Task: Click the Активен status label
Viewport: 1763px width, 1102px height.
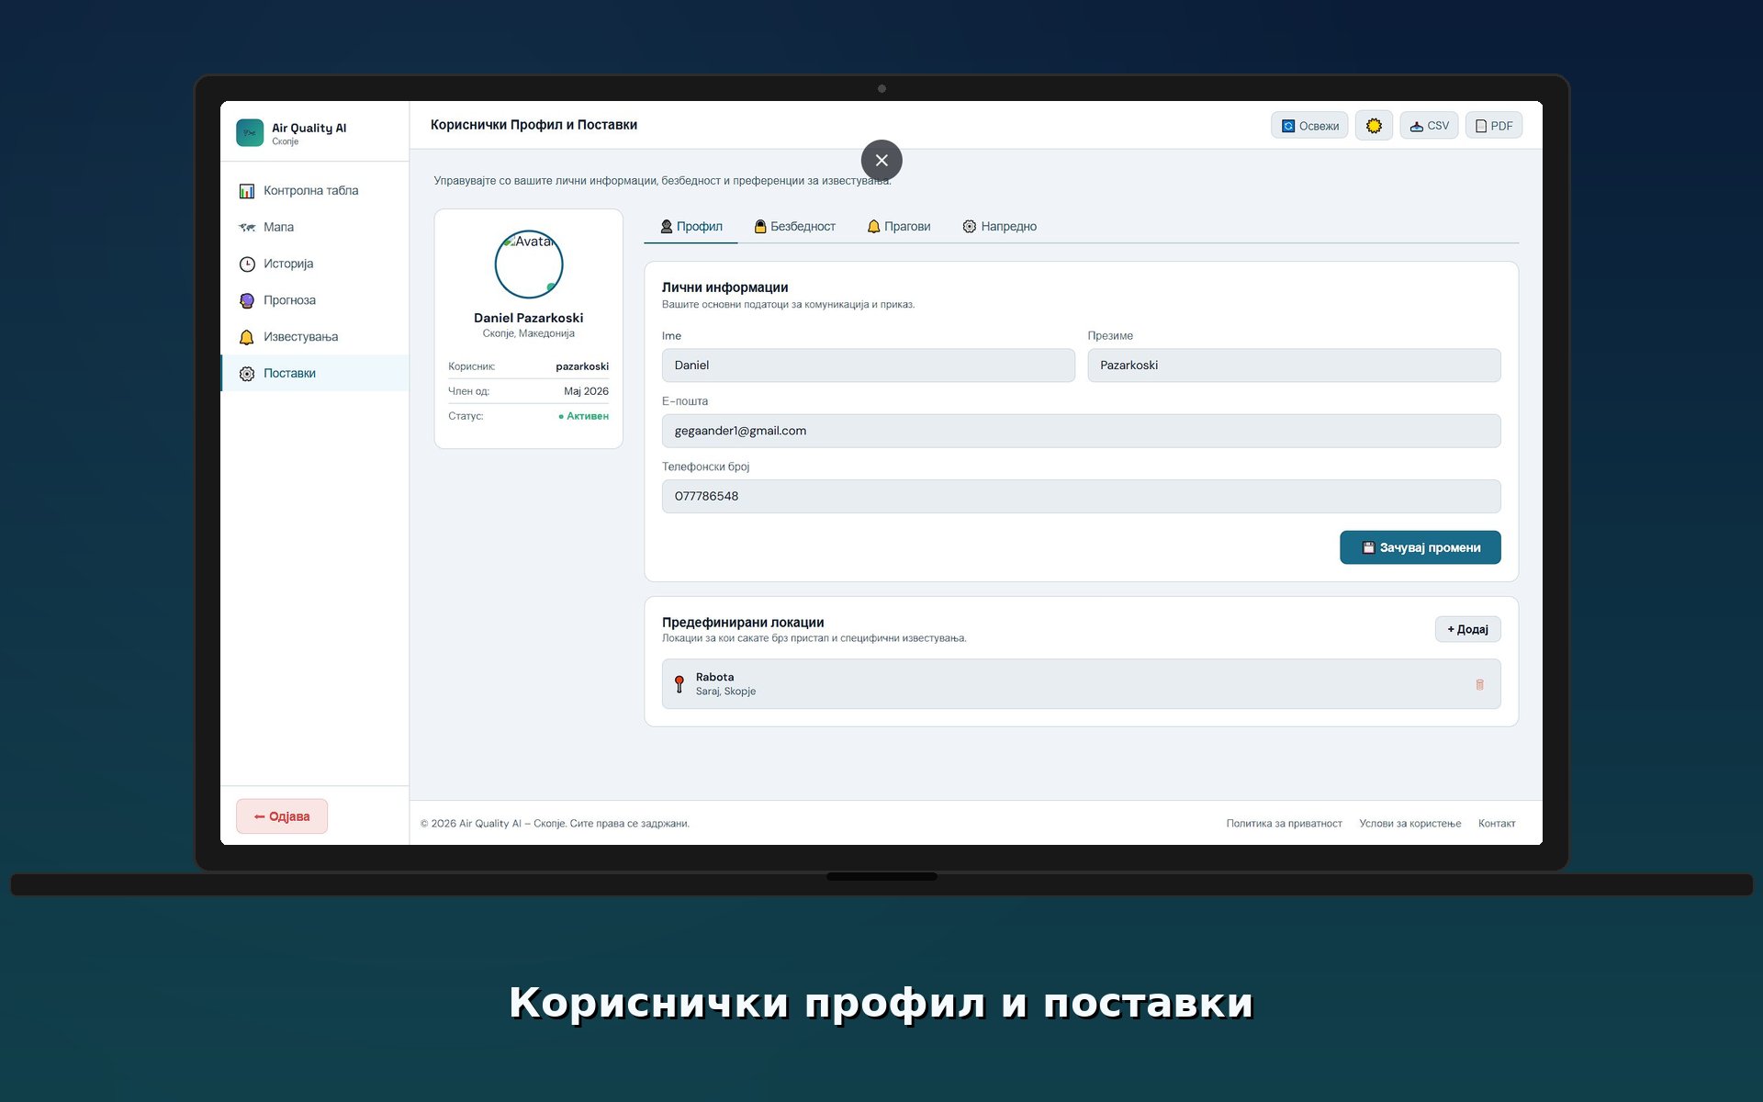Action: [x=584, y=416]
